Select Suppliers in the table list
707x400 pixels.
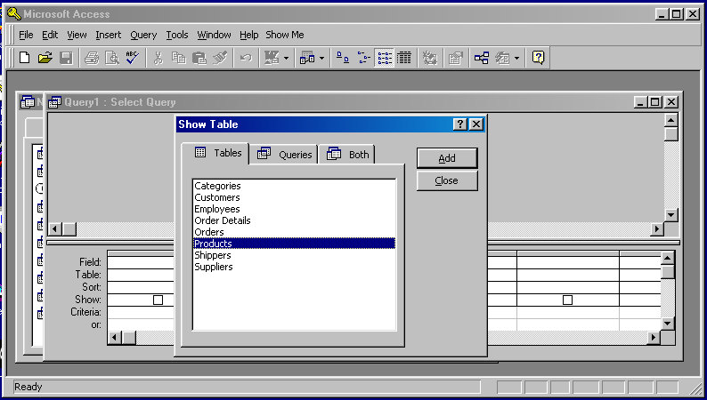(214, 267)
